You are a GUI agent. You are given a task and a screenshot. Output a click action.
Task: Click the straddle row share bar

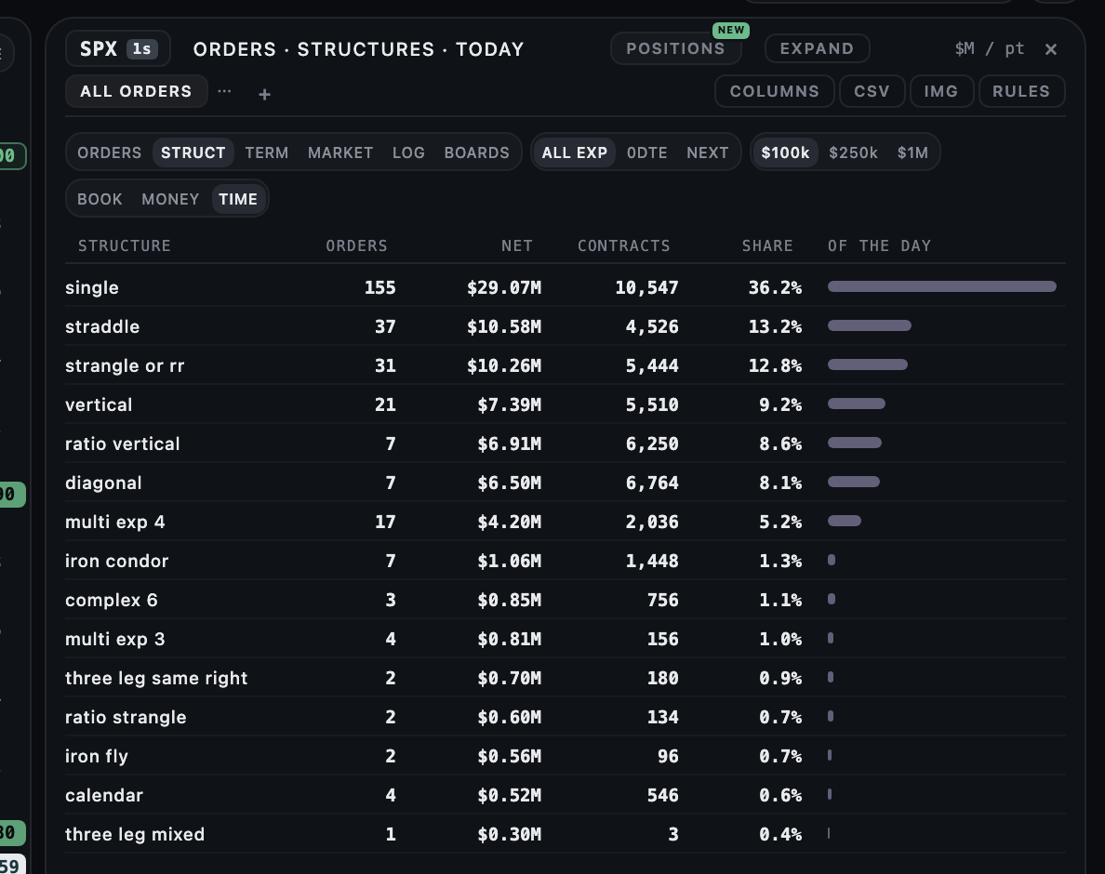tap(870, 325)
